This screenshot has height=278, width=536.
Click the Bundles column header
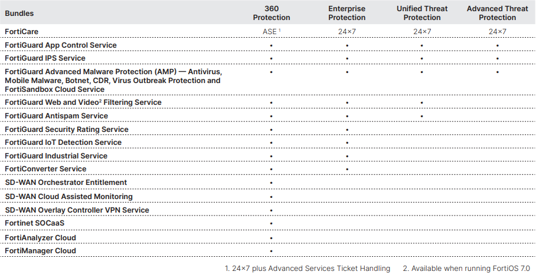pos(19,14)
